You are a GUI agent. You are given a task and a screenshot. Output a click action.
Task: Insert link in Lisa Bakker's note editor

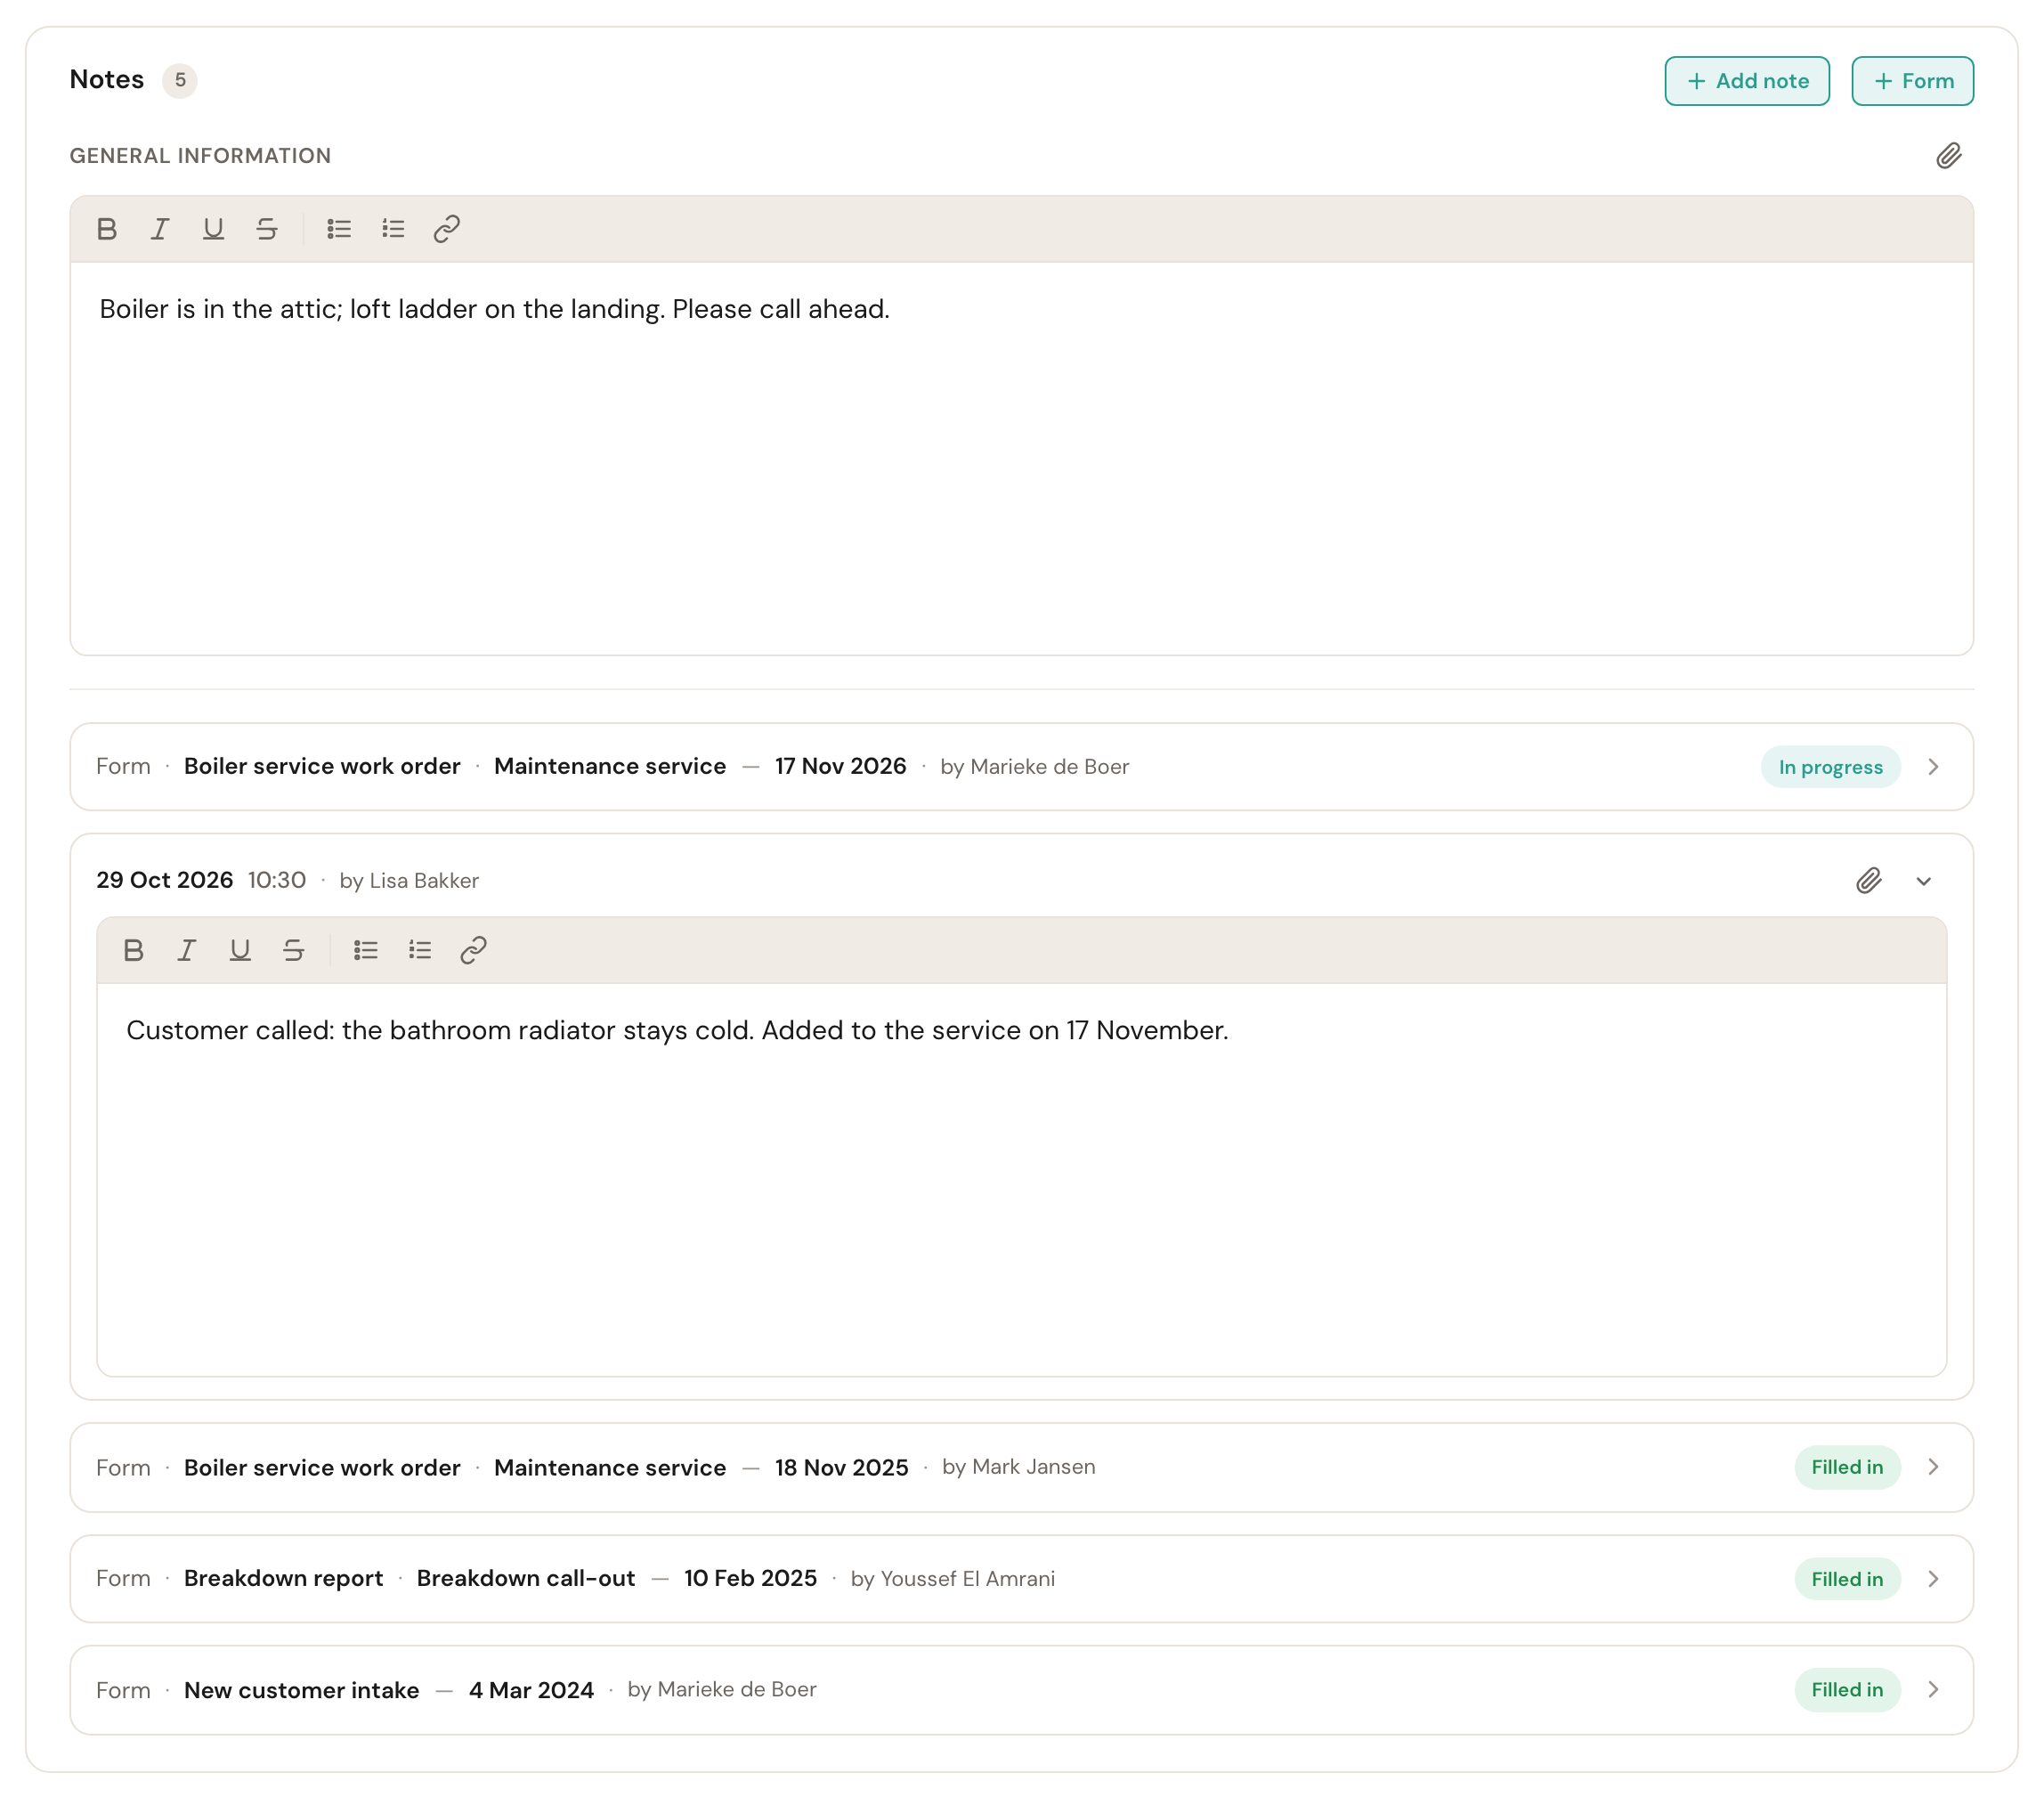(474, 950)
